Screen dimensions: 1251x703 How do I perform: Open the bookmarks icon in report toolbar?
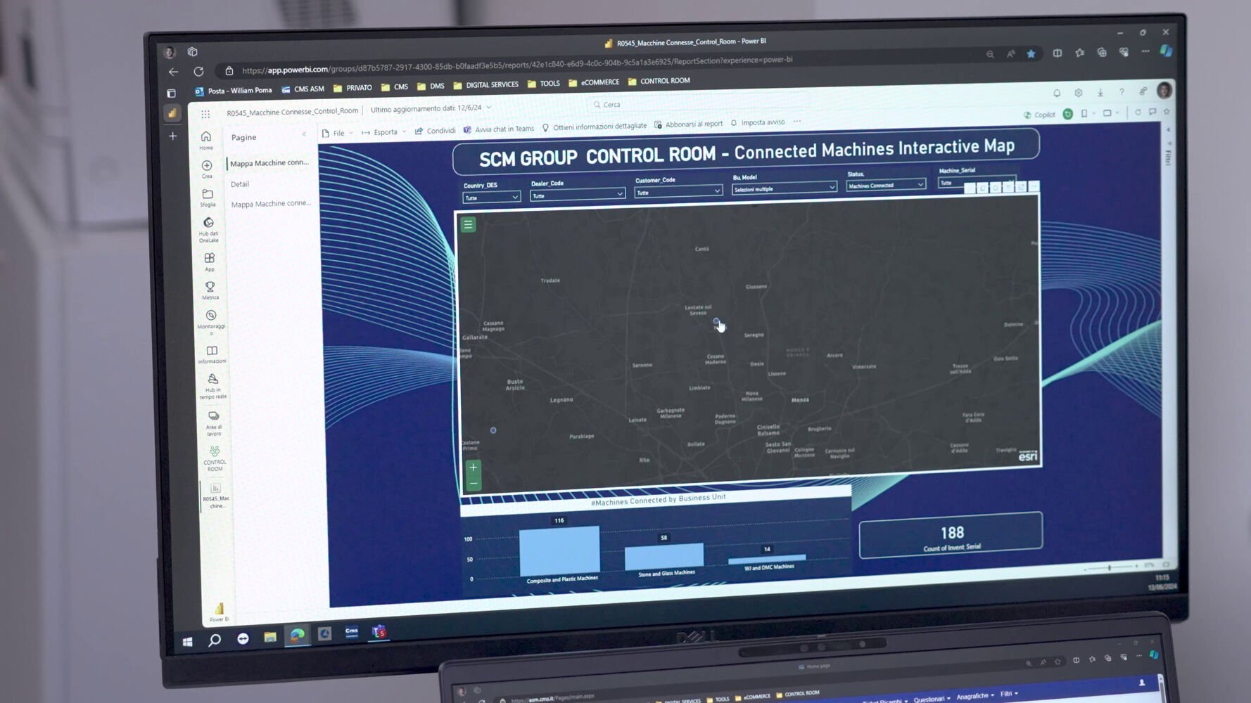(x=1084, y=113)
